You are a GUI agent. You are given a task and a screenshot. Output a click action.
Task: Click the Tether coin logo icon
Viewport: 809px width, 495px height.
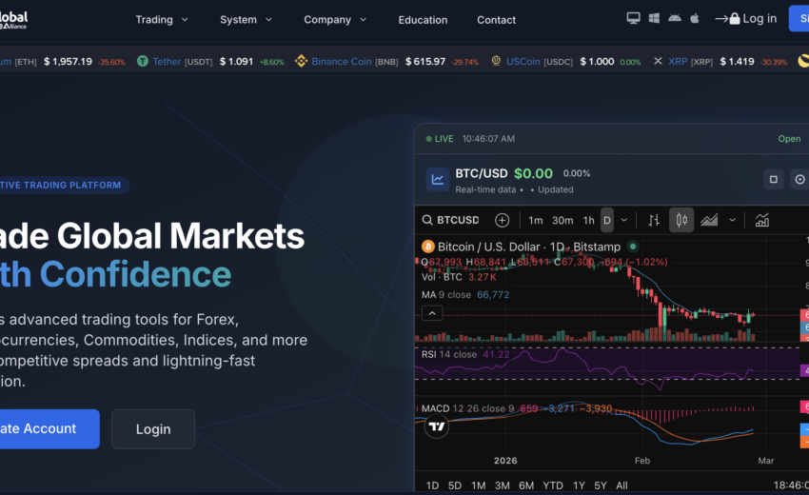pos(143,62)
